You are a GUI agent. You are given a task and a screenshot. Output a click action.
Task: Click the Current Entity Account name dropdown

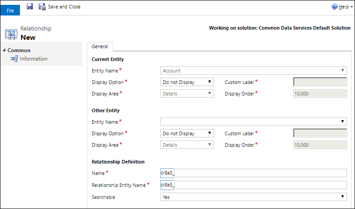253,71
